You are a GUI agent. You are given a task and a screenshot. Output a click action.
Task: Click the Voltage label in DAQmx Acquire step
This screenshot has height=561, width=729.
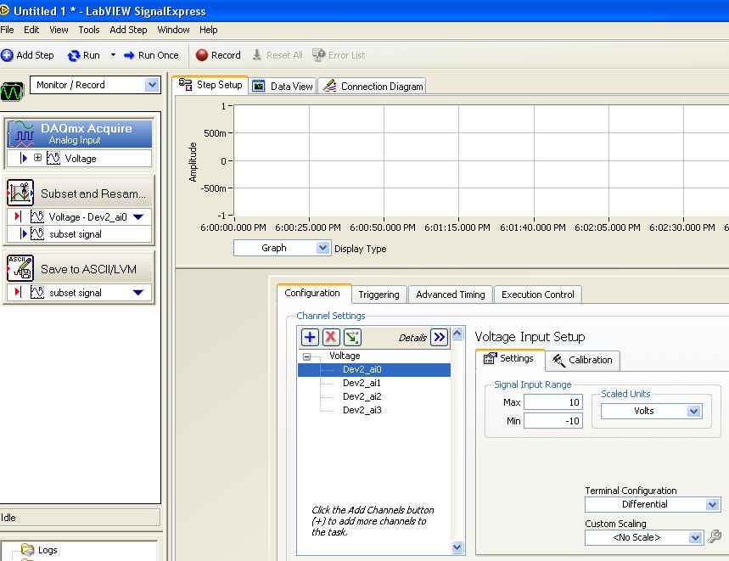[x=81, y=159]
